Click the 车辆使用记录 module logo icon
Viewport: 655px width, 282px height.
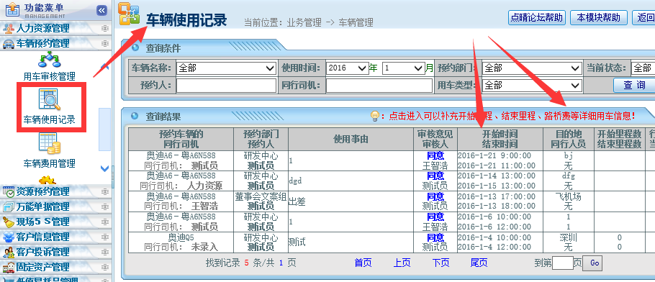[129, 14]
